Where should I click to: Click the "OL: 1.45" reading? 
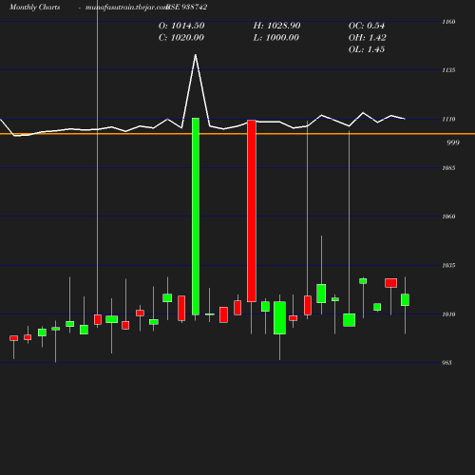367,49
